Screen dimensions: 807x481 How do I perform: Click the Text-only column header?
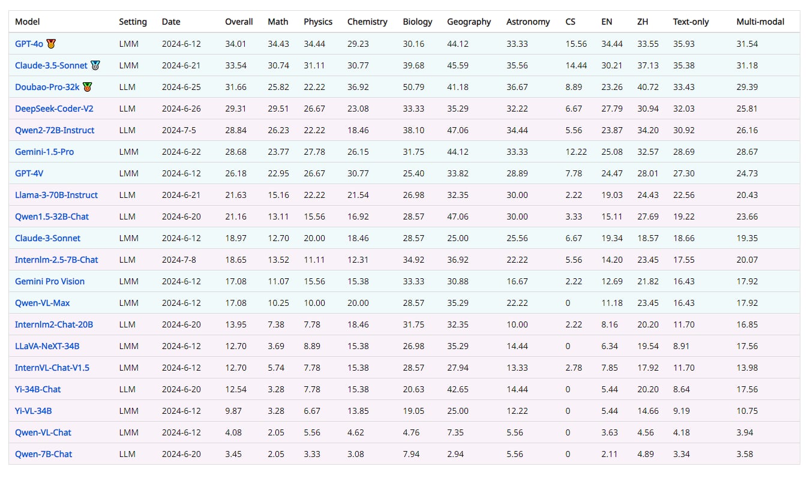(691, 22)
